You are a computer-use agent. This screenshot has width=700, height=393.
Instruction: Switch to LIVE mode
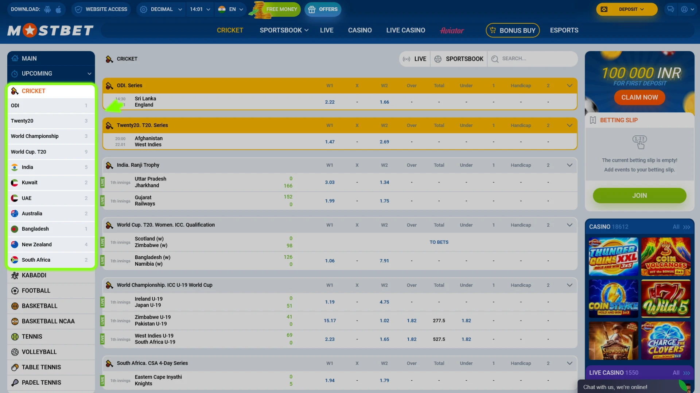tap(415, 59)
